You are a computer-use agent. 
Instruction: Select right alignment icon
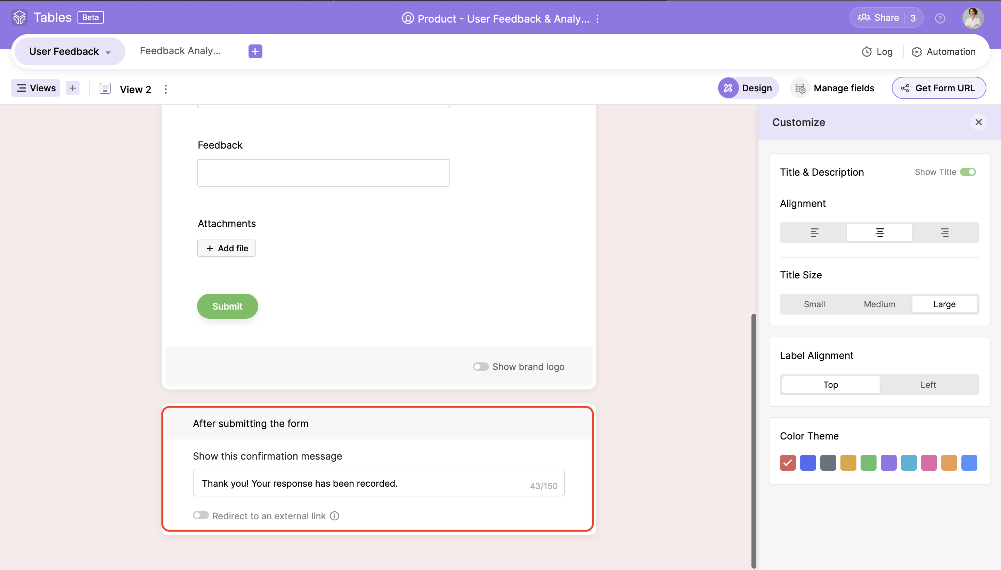click(945, 233)
